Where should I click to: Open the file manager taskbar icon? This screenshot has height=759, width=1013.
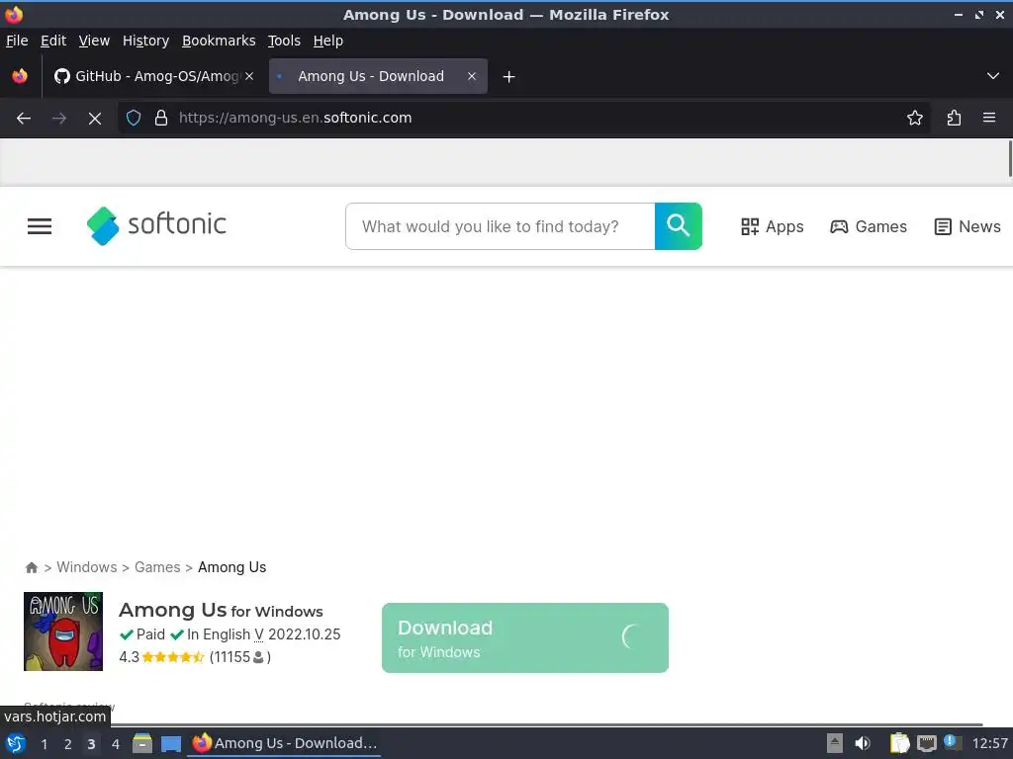click(x=142, y=743)
